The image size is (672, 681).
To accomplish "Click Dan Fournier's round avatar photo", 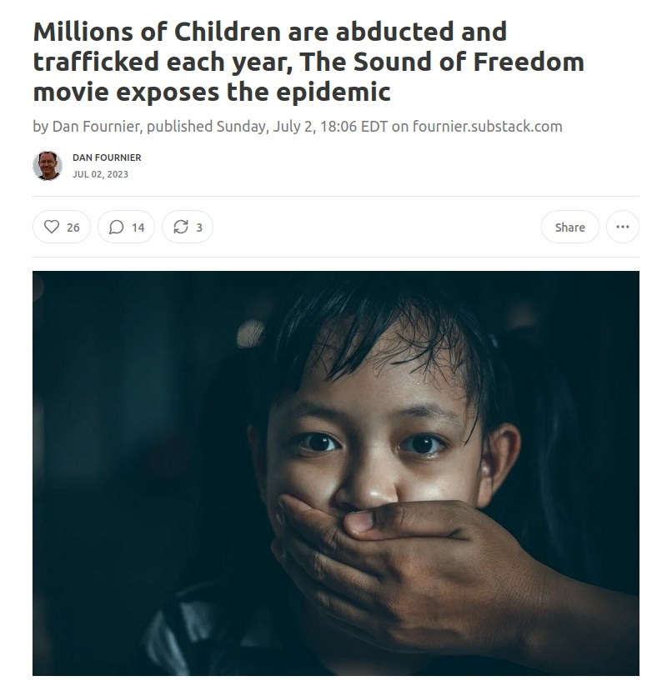I will [48, 166].
